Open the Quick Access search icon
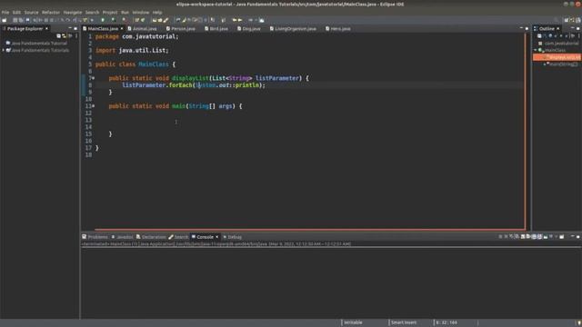 coord(556,20)
